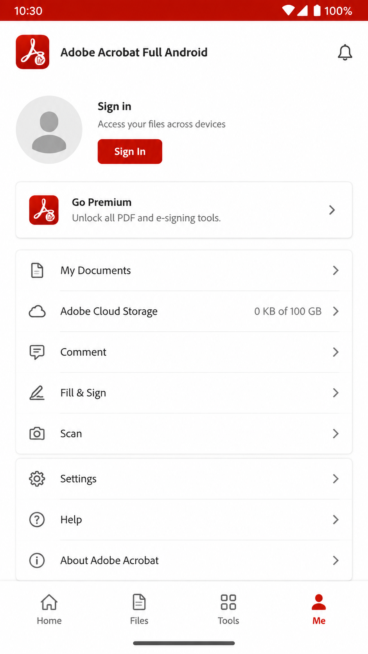The width and height of the screenshot is (368, 654).
Task: Tap the Go Premium Acrobat icon
Action: pos(44,210)
